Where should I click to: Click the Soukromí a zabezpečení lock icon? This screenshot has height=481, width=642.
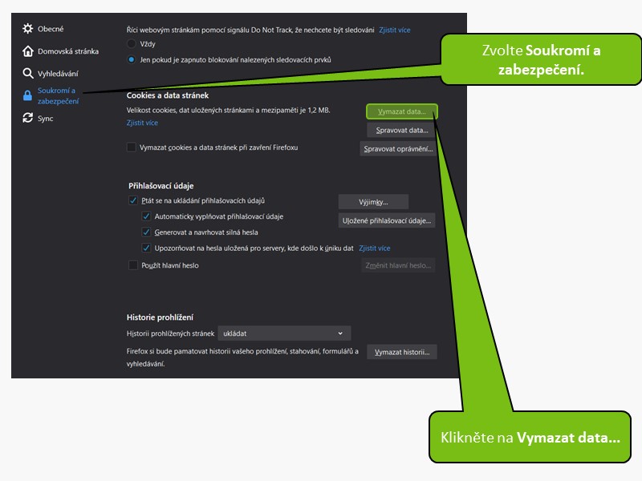[28, 96]
